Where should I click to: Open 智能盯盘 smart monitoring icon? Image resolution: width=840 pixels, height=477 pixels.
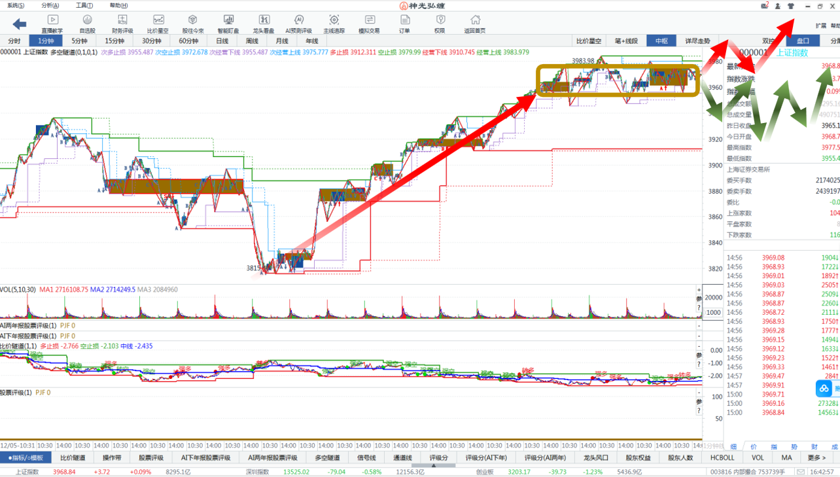(228, 24)
